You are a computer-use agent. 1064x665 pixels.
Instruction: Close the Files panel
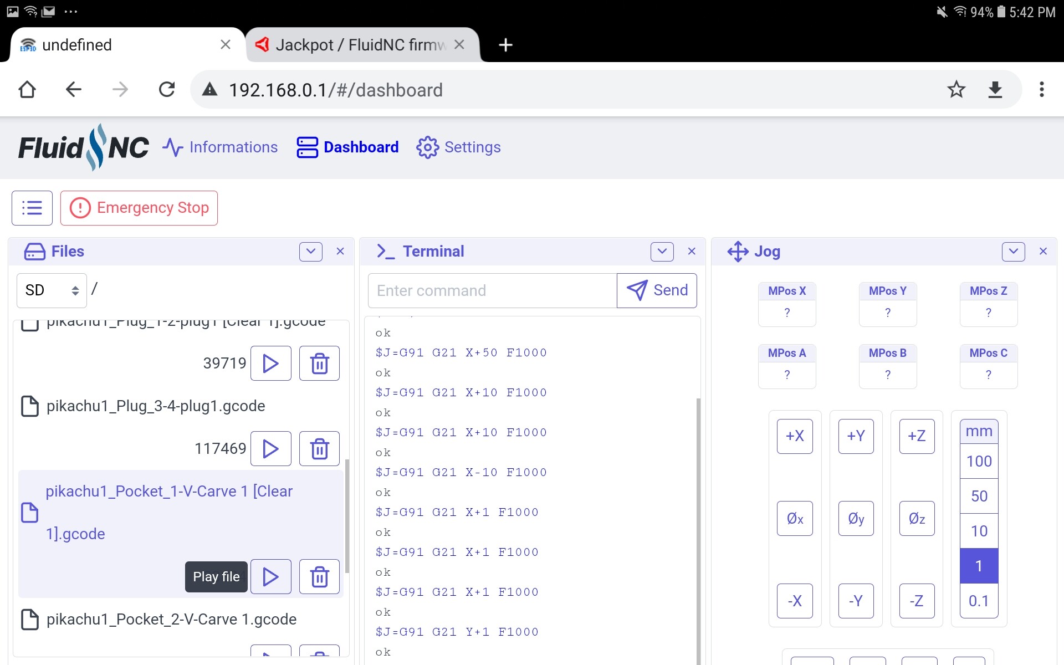340,252
